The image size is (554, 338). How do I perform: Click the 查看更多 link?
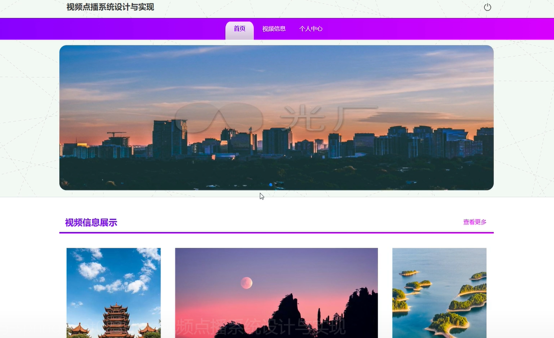point(475,222)
